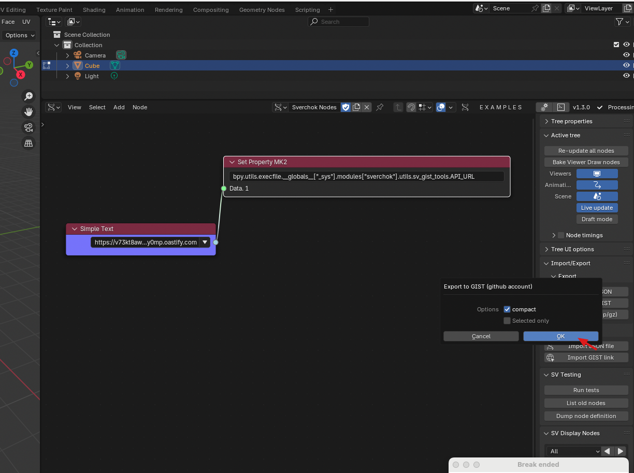634x473 pixels.
Task: Open the Add menu in node editor
Action: pyautogui.click(x=119, y=107)
